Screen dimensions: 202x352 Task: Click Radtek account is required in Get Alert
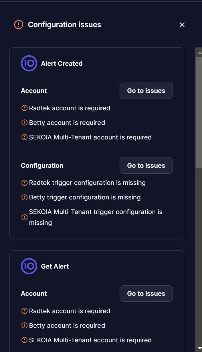(70, 311)
